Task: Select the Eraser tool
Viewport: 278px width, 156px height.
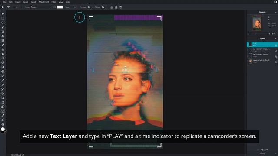Action: 3,85
